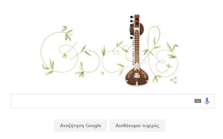
Task: Click the vine-drawn letter G of the doodle
Action: (59, 52)
